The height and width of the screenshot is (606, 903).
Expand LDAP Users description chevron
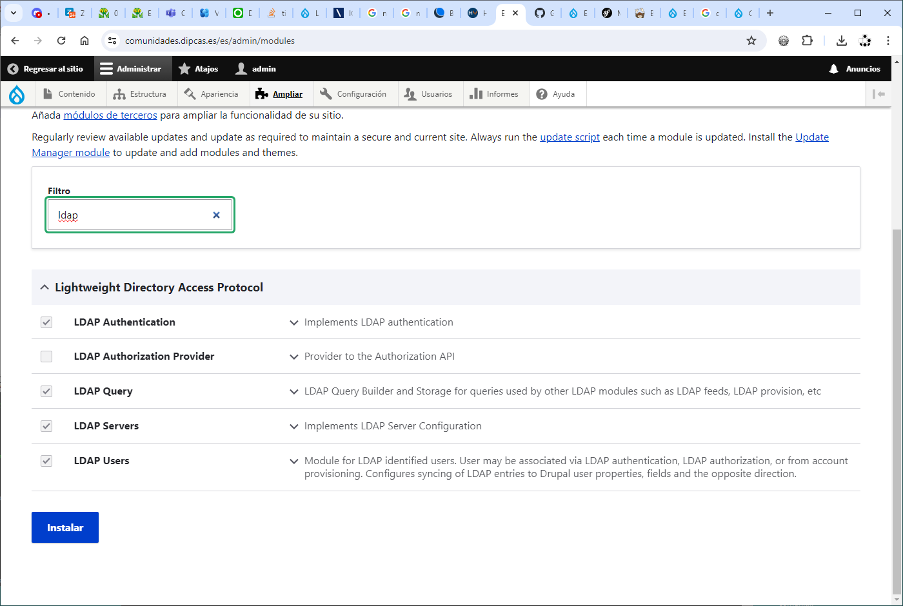[294, 461]
